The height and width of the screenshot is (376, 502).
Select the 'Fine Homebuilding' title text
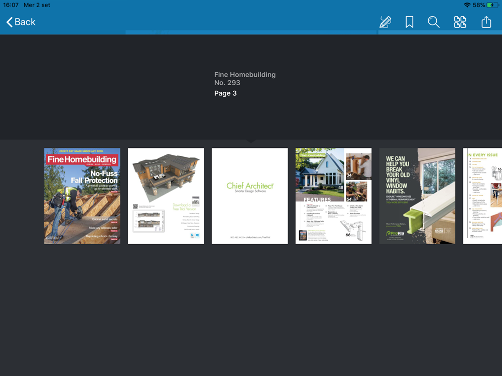pos(245,75)
